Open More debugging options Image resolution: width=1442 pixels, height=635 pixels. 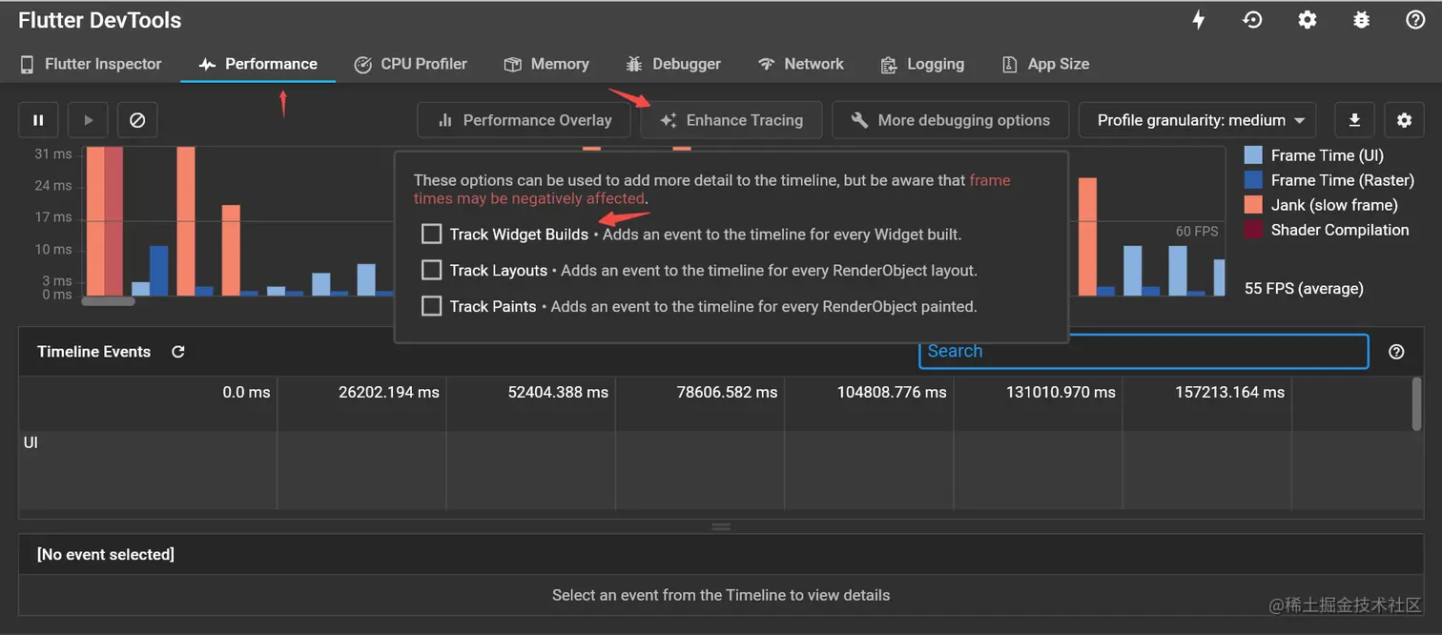950,120
